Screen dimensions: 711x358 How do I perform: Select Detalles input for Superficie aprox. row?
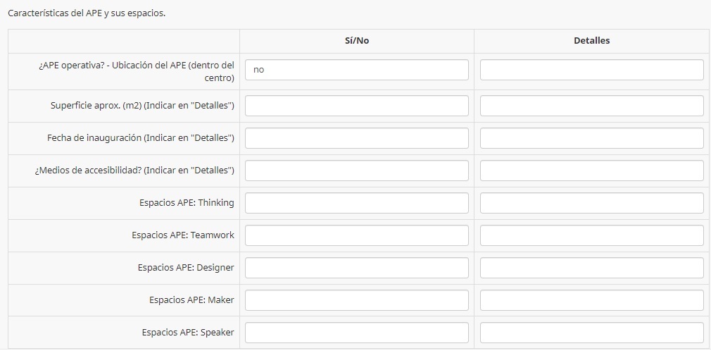pos(591,106)
